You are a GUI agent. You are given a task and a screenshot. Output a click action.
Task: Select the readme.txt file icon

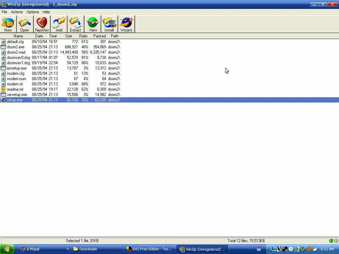coord(3,89)
